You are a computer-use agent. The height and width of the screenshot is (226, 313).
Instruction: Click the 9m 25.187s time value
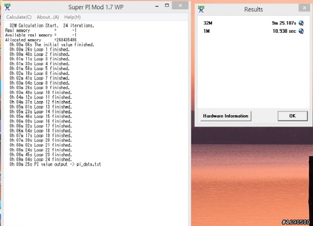click(x=284, y=23)
